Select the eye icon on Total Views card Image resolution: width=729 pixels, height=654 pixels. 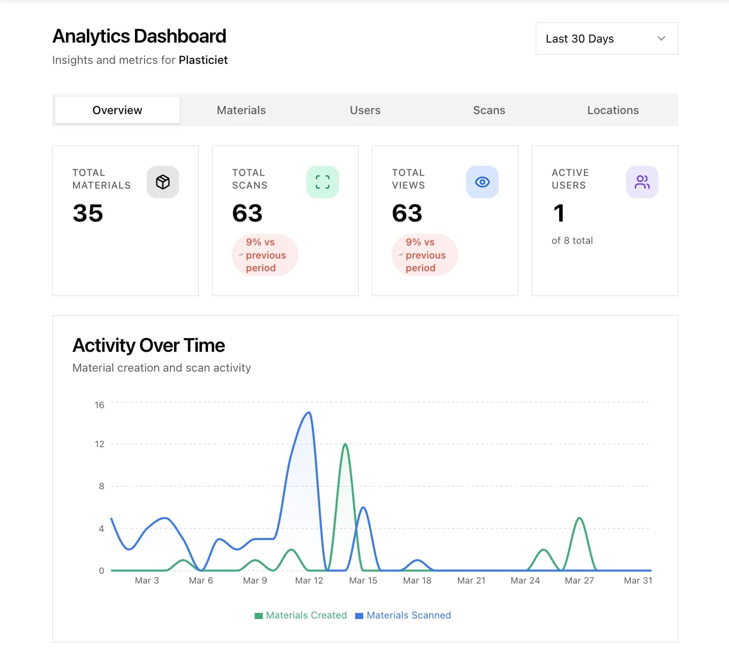click(482, 182)
